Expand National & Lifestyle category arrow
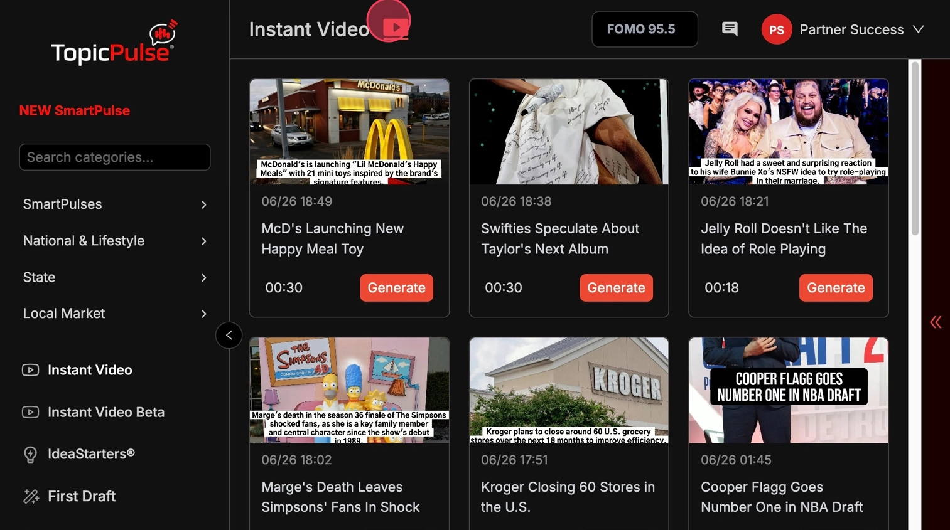Image resolution: width=950 pixels, height=530 pixels. coord(203,241)
